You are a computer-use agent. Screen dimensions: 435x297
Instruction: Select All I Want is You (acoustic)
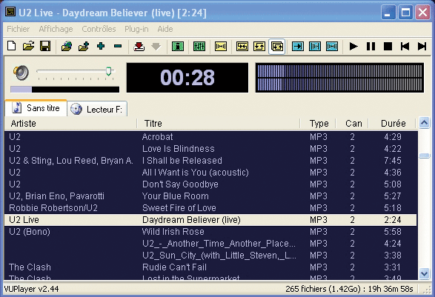[x=210, y=173]
